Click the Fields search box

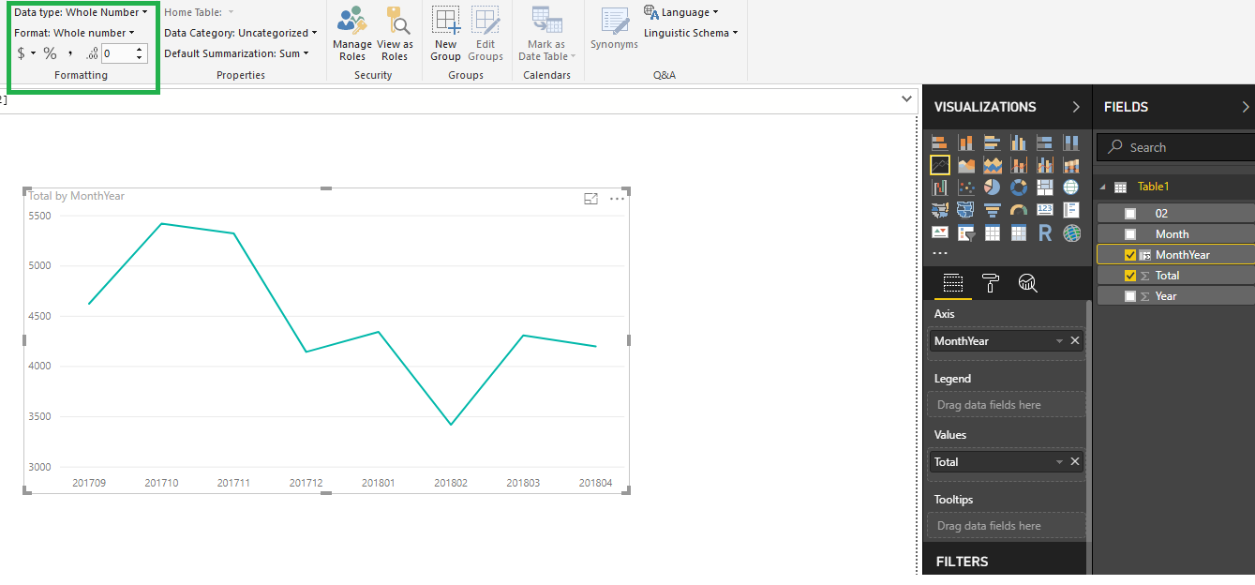click(x=1175, y=147)
